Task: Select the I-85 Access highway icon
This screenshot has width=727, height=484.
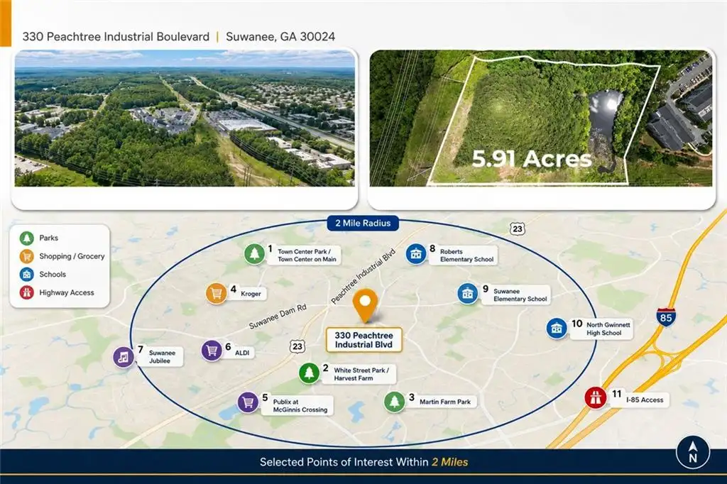Action: tap(596, 397)
